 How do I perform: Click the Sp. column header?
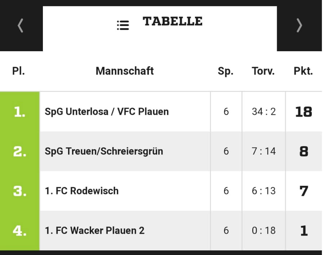[x=226, y=71]
